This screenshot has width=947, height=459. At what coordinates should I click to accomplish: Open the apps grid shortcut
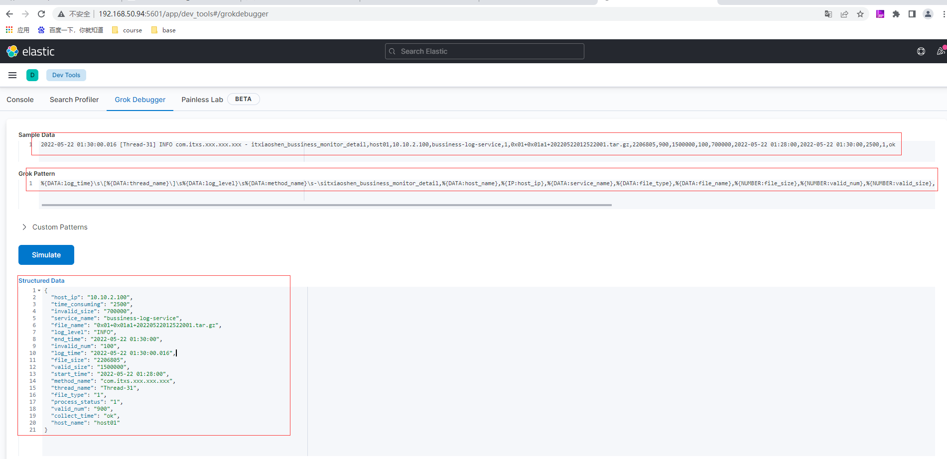[x=17, y=30]
